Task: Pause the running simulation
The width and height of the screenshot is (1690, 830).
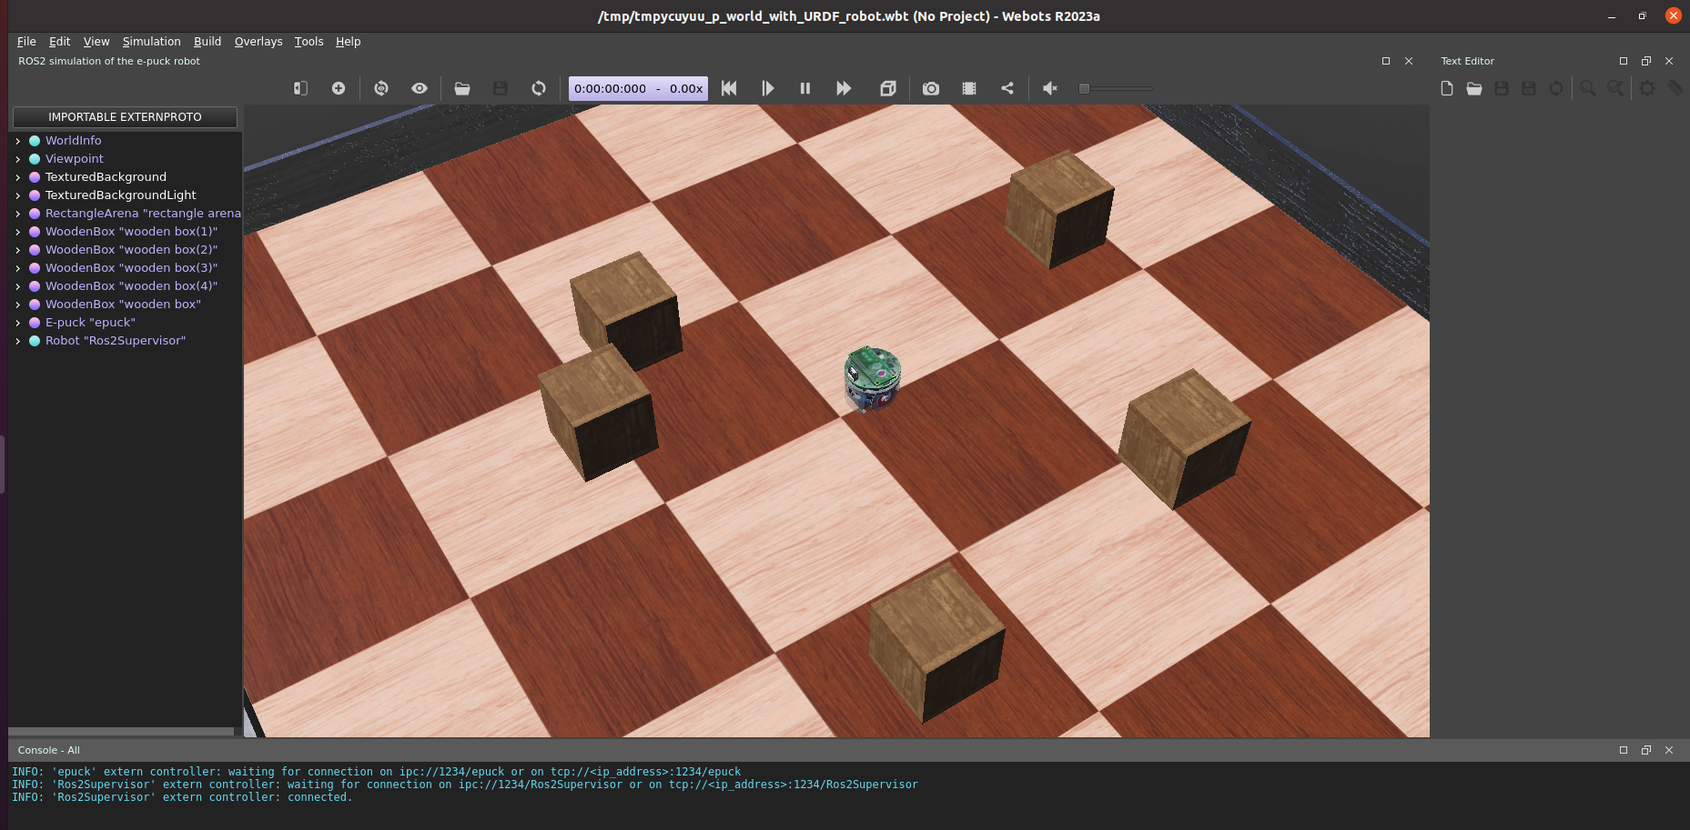Action: [805, 88]
